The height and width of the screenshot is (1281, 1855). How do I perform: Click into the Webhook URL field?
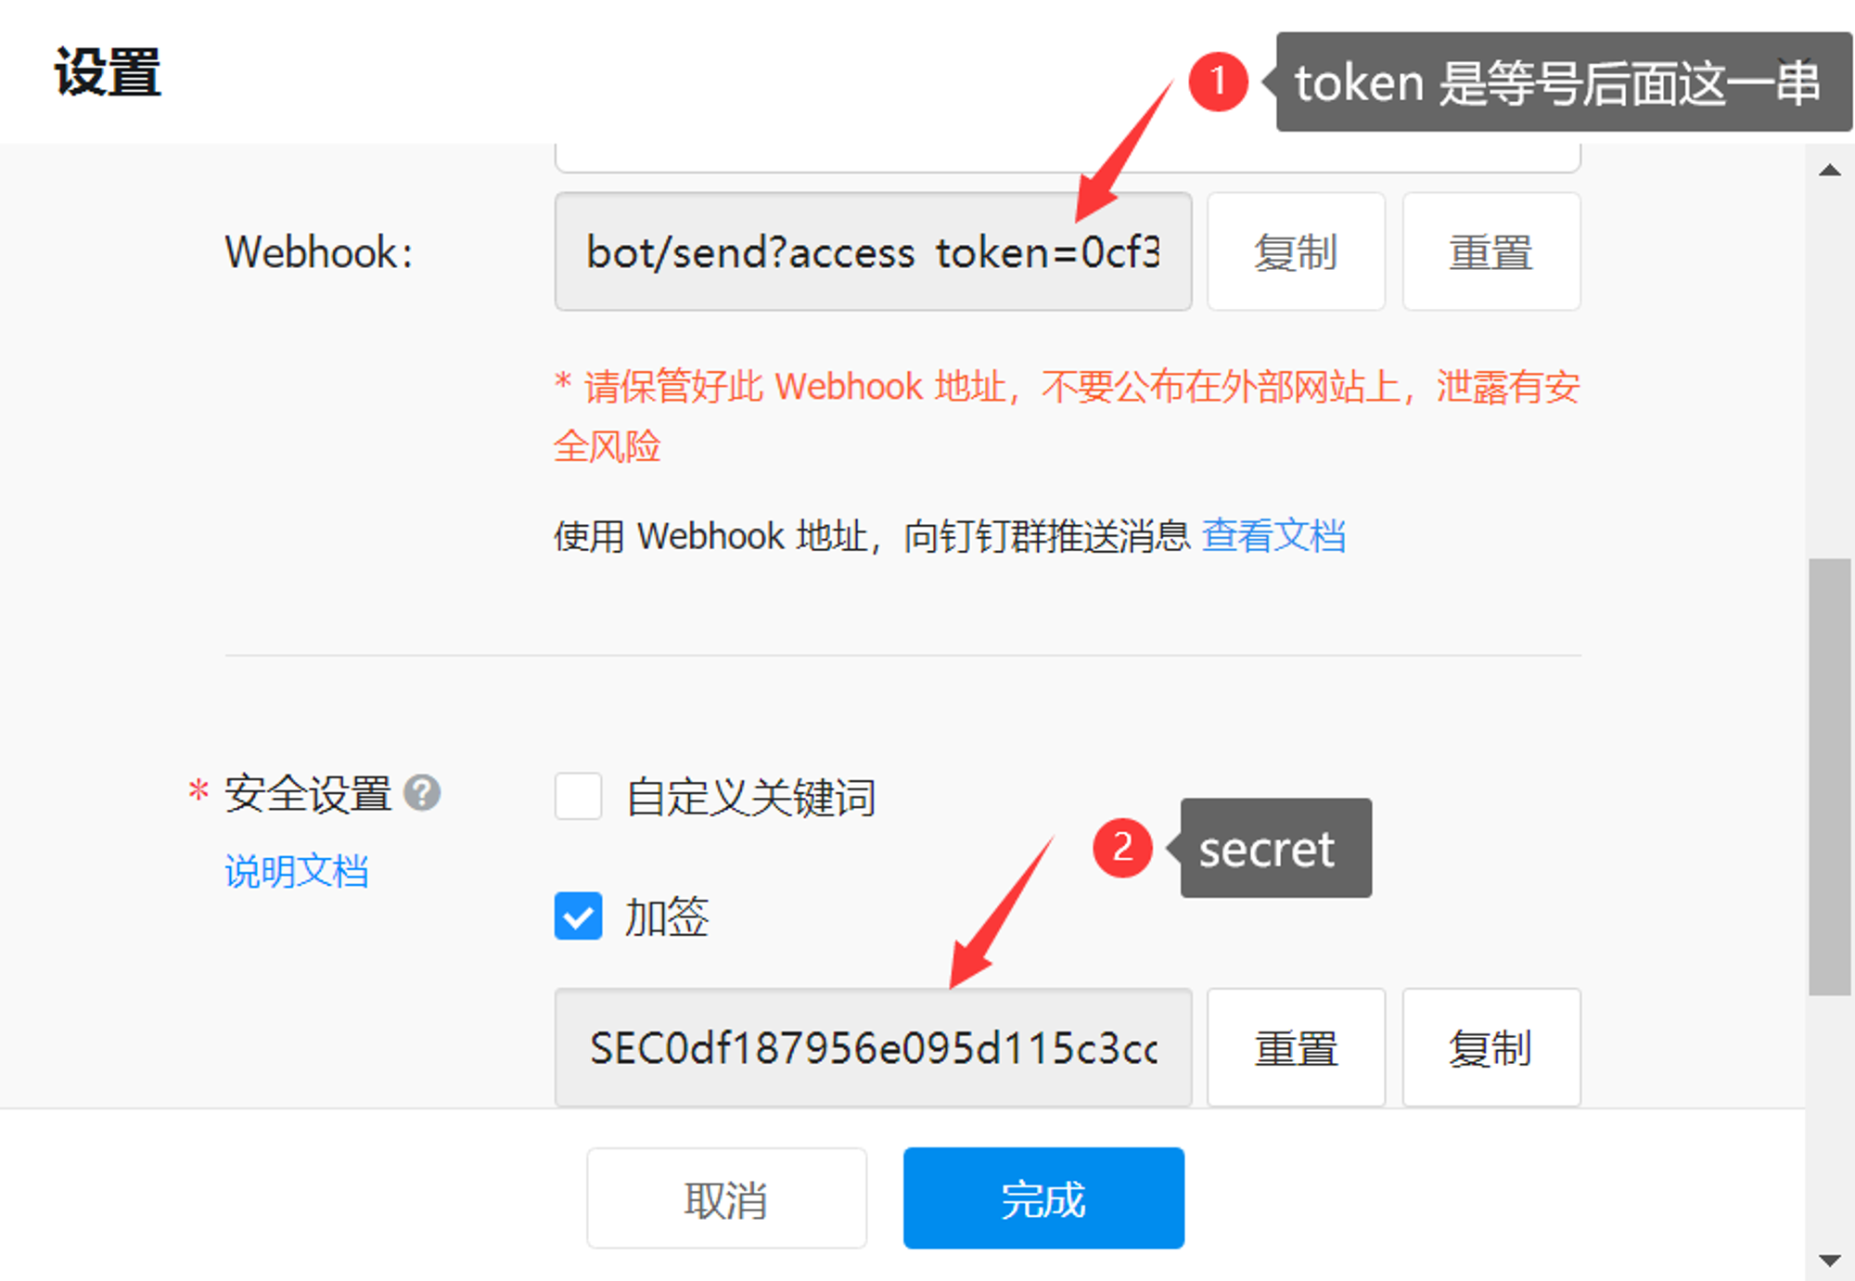click(873, 251)
